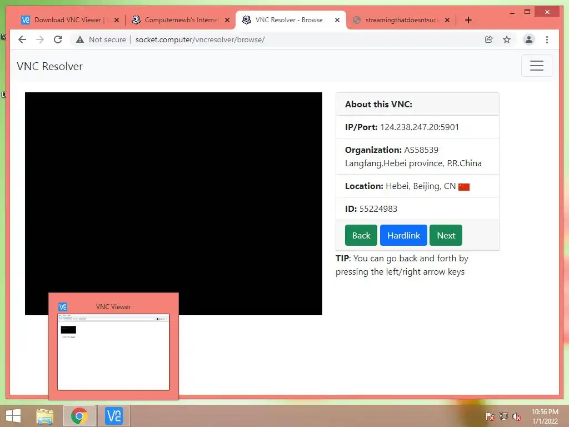
Task: Bookmark this page with the star
Action: tap(507, 39)
